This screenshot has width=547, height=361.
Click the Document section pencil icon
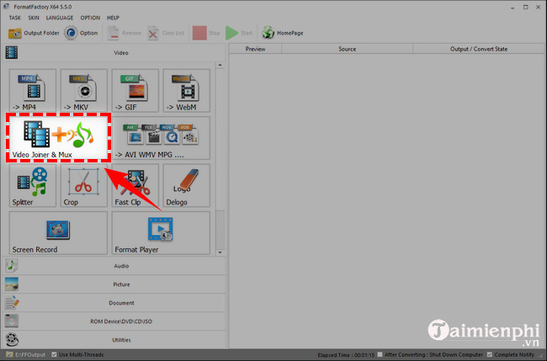12,303
